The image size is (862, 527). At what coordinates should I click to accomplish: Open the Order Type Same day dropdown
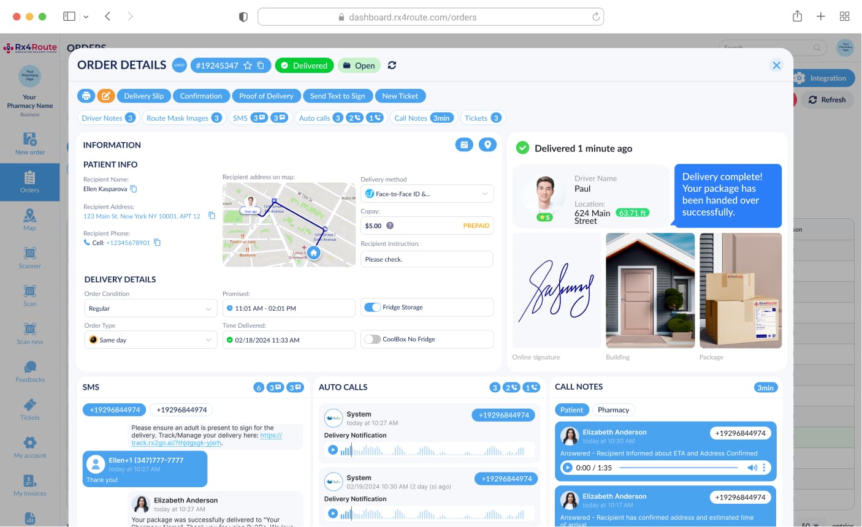coord(208,340)
